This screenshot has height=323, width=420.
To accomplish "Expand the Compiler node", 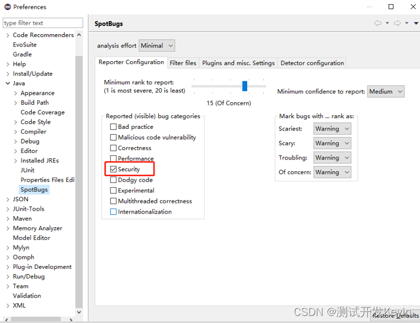I will coord(15,132).
